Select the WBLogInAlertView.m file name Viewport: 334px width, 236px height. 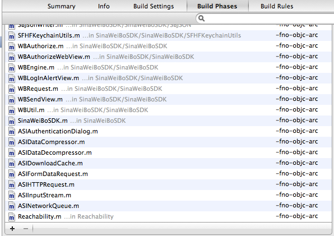click(48, 78)
